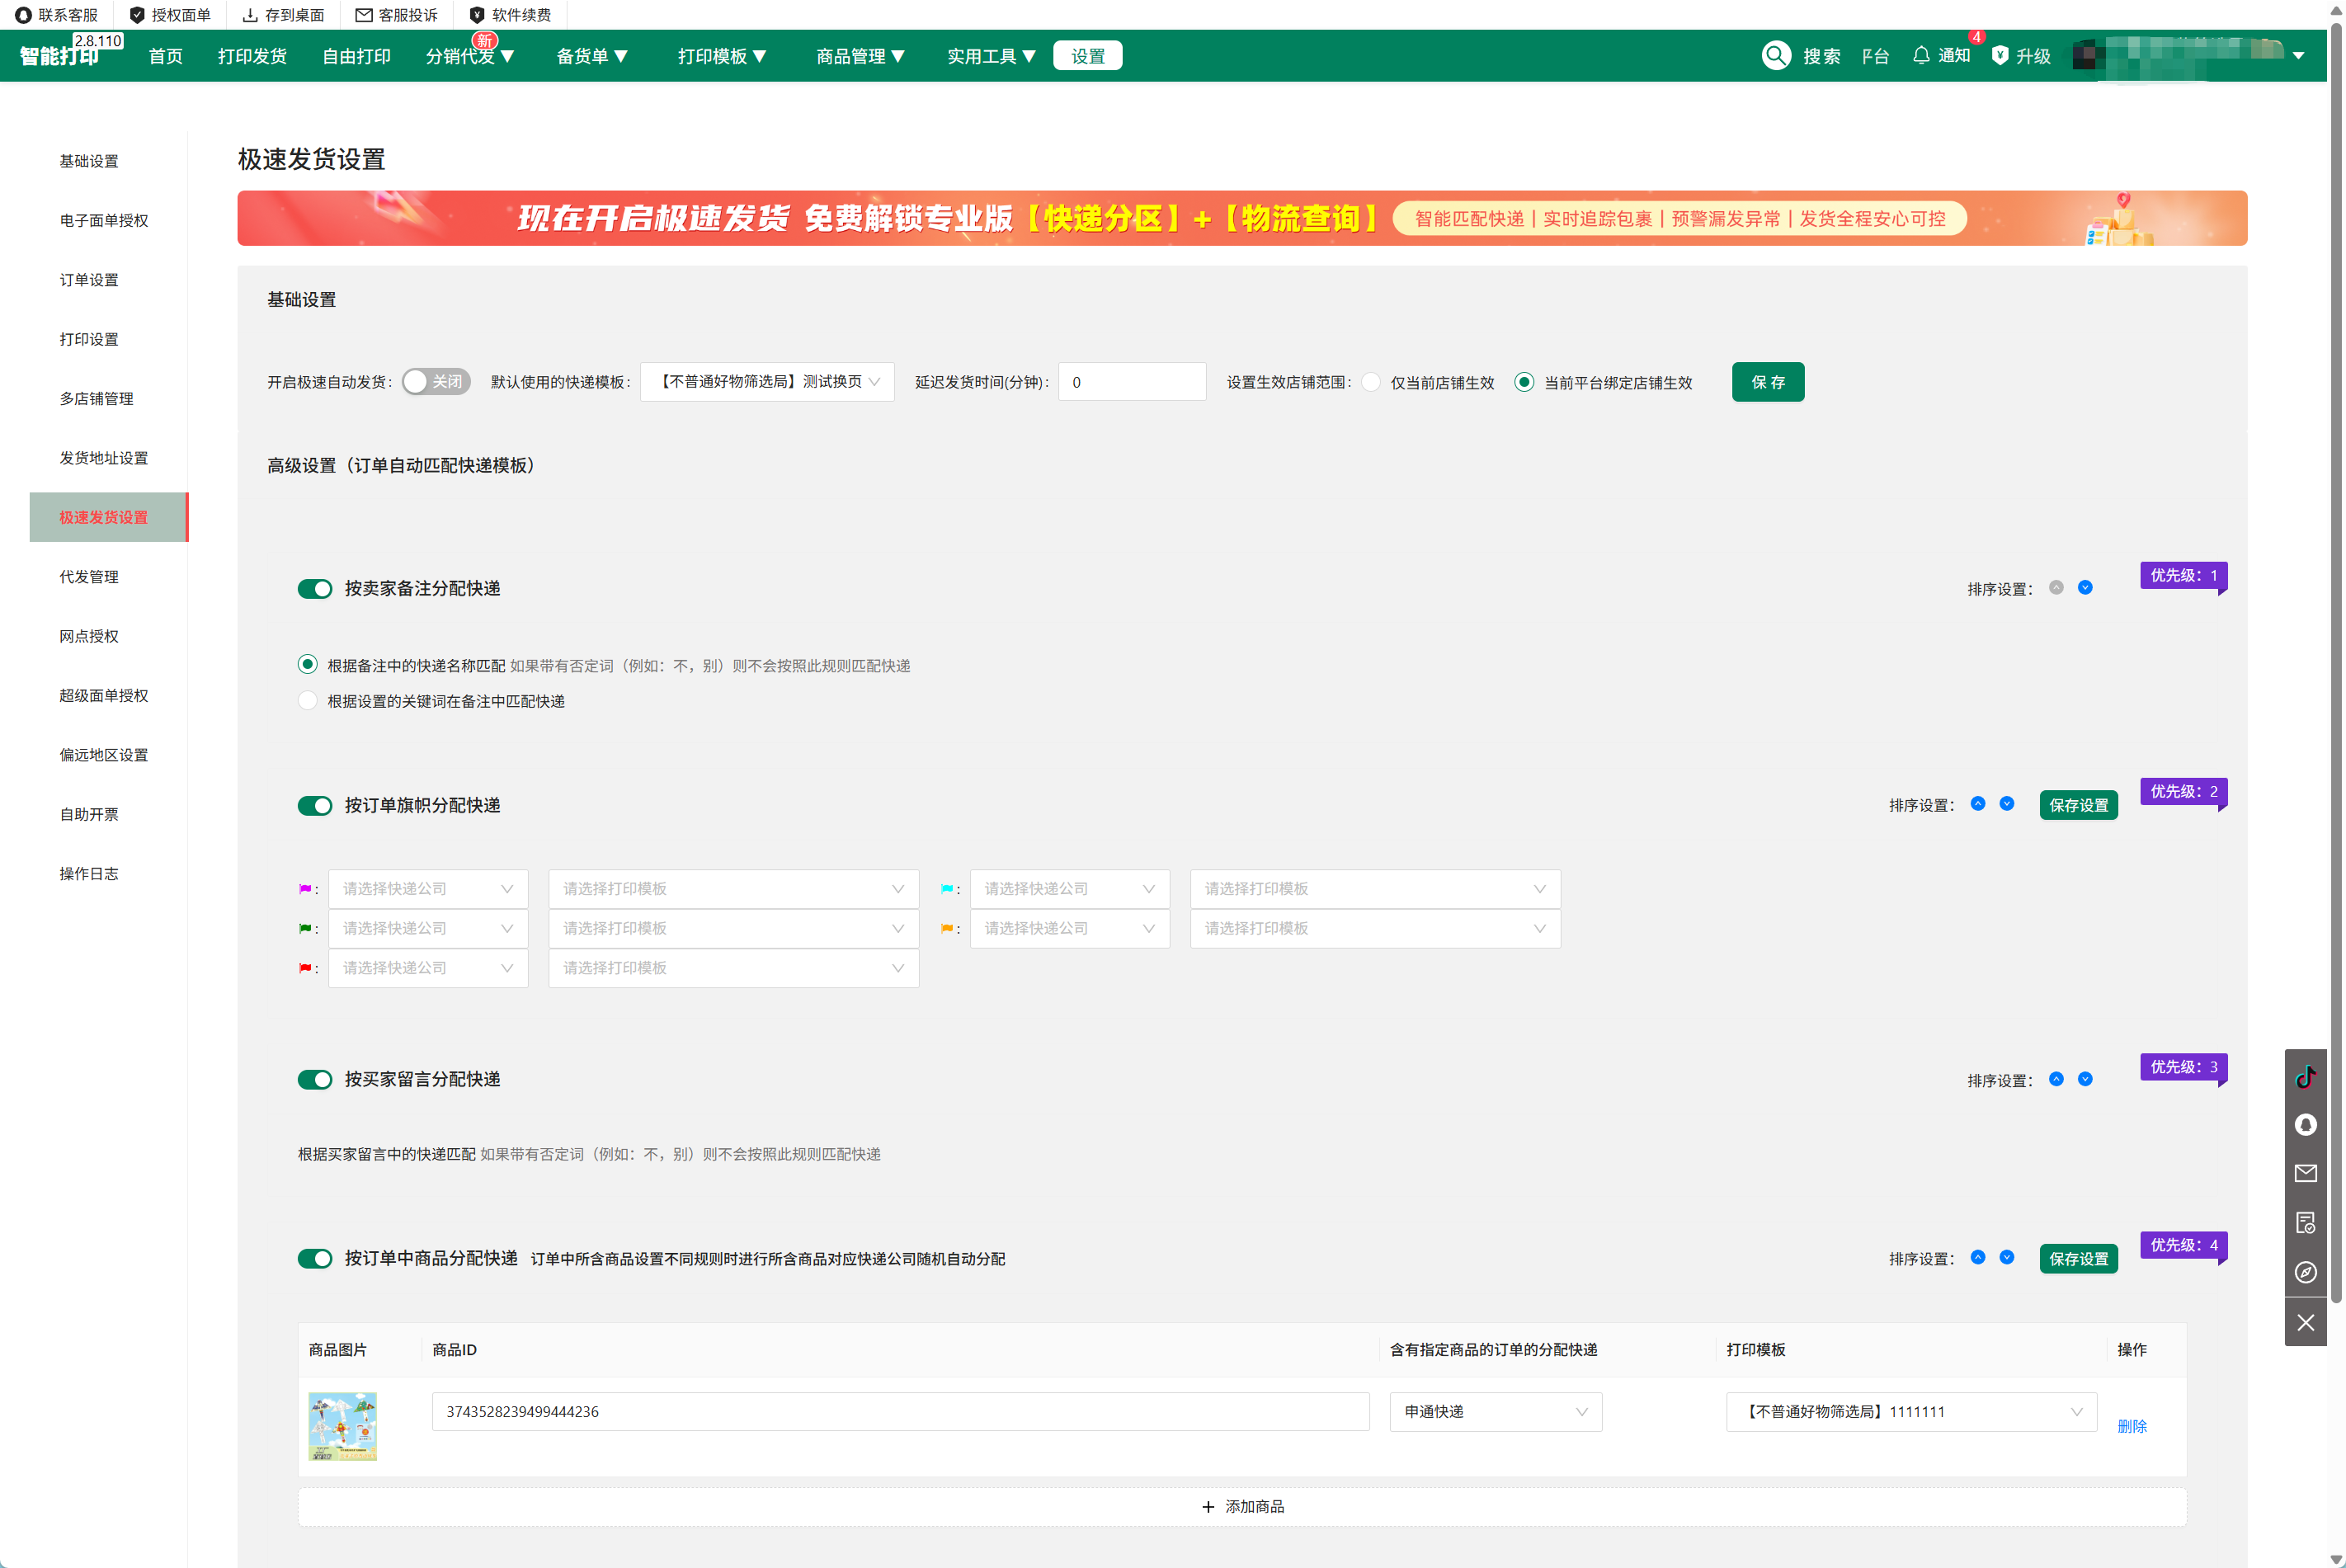Move 按卖家备注分配快递 down with blue arrow
This screenshot has width=2346, height=1568.
2085,588
